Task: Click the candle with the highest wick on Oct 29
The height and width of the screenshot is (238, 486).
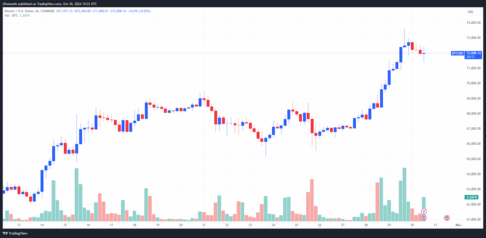Action: coord(404,38)
